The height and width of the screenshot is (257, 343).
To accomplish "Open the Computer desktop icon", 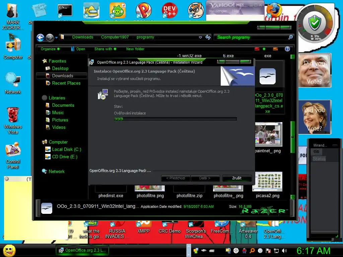I will [13, 47].
